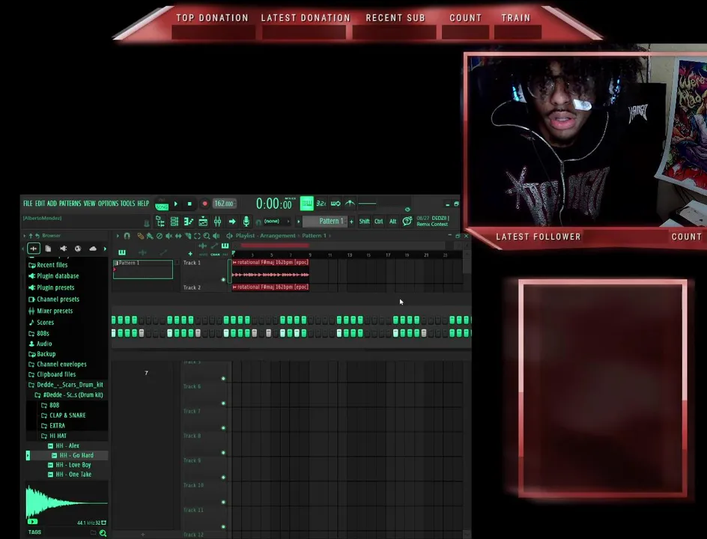The height and width of the screenshot is (539, 707).
Task: Toggle the 3.2 countdown before recording icon
Action: click(x=321, y=204)
